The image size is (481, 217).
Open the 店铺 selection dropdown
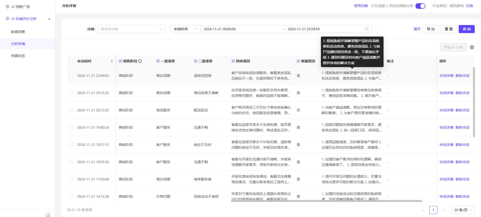point(131,29)
